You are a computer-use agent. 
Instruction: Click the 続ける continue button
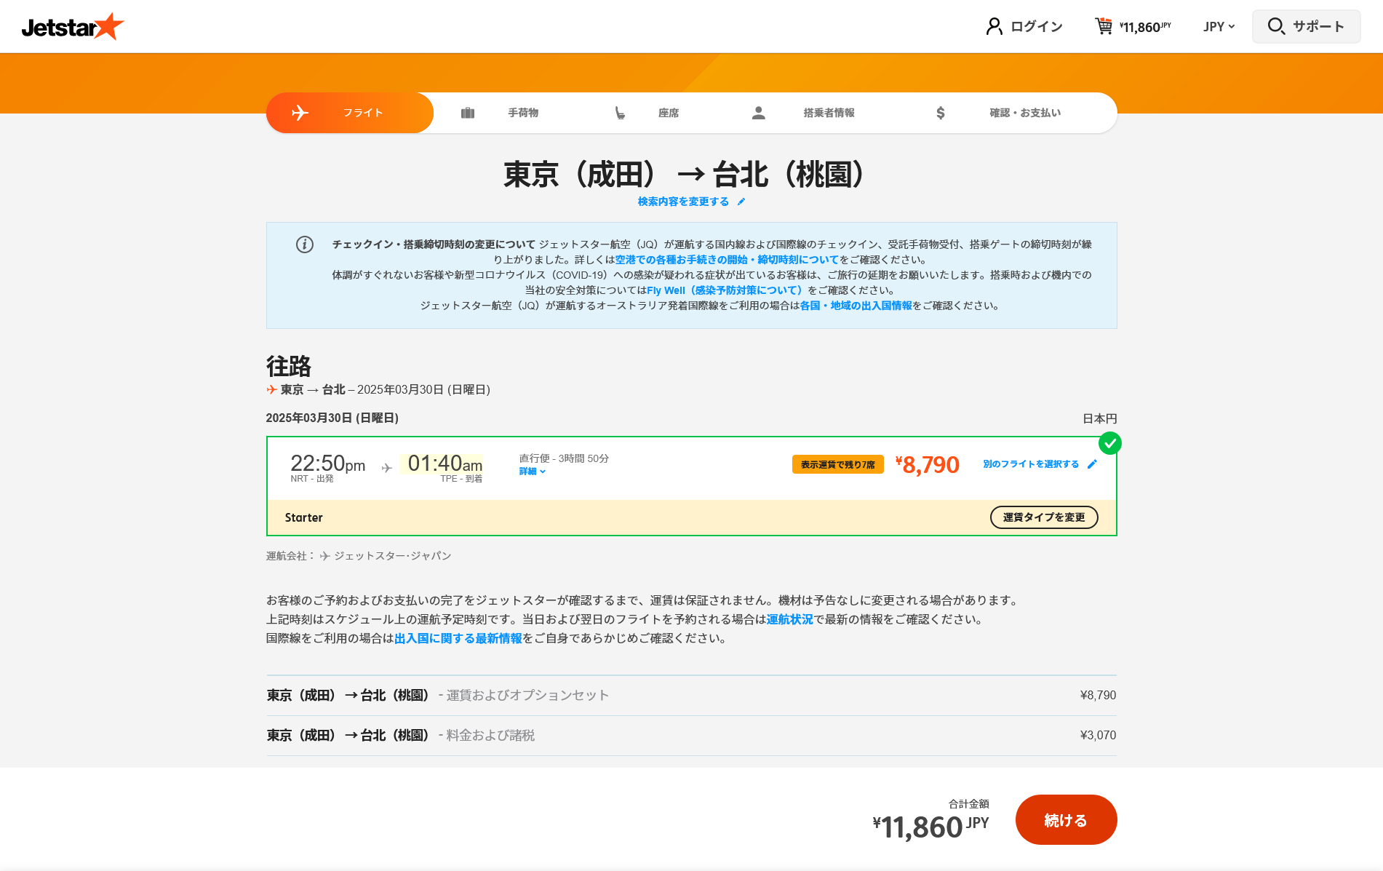[1066, 820]
